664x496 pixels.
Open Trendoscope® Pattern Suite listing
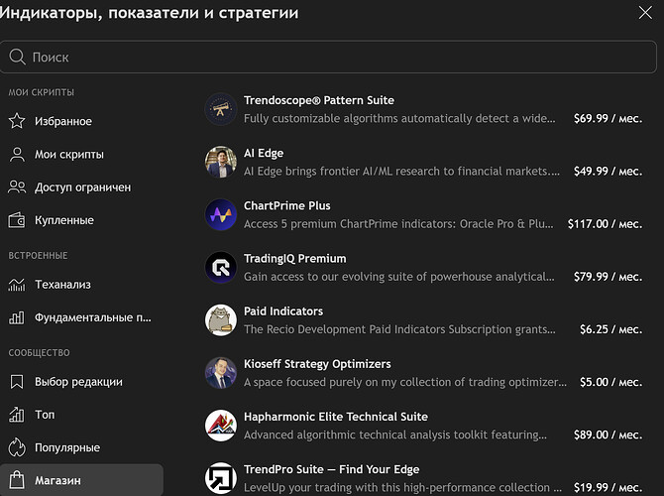point(318,100)
